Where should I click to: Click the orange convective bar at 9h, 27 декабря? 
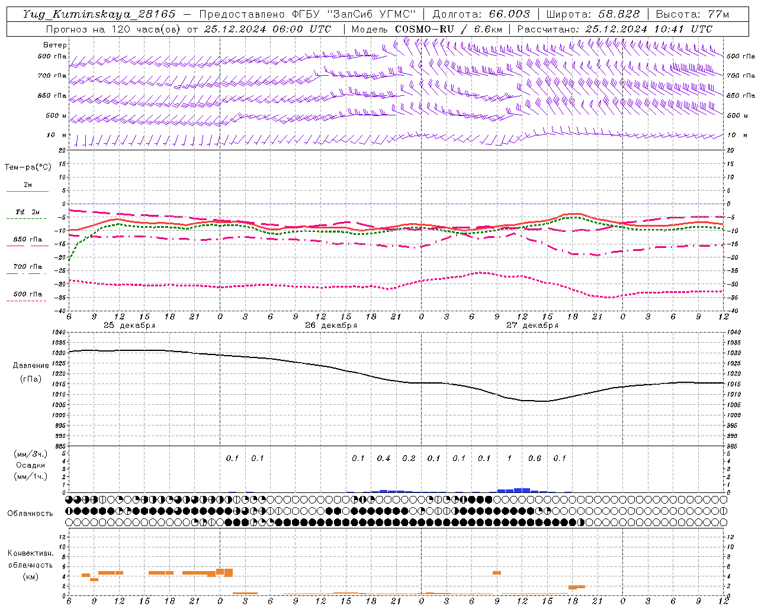497,573
